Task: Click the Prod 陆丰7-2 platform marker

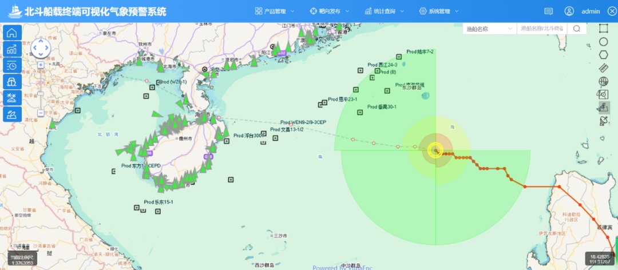Action: pos(399,57)
